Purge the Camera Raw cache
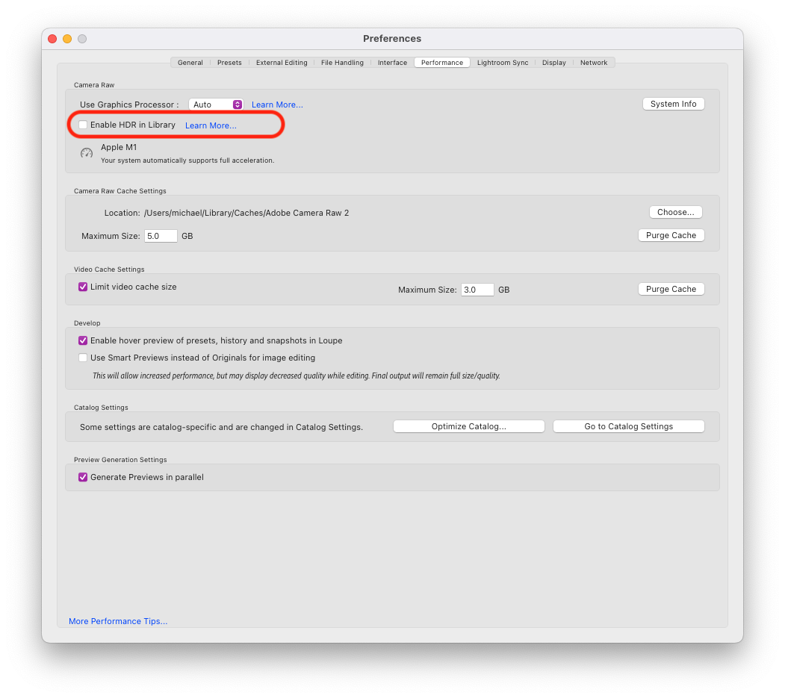 point(671,235)
